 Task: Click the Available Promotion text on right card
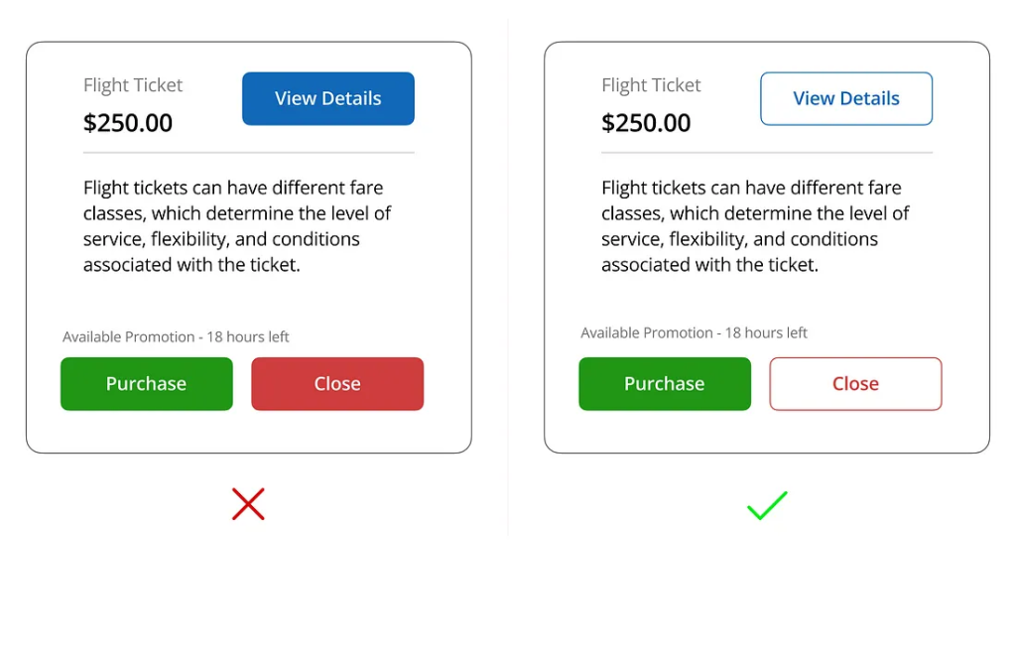point(694,332)
